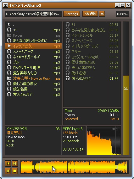Open title bar dropdown menu arrow

[5, 5]
